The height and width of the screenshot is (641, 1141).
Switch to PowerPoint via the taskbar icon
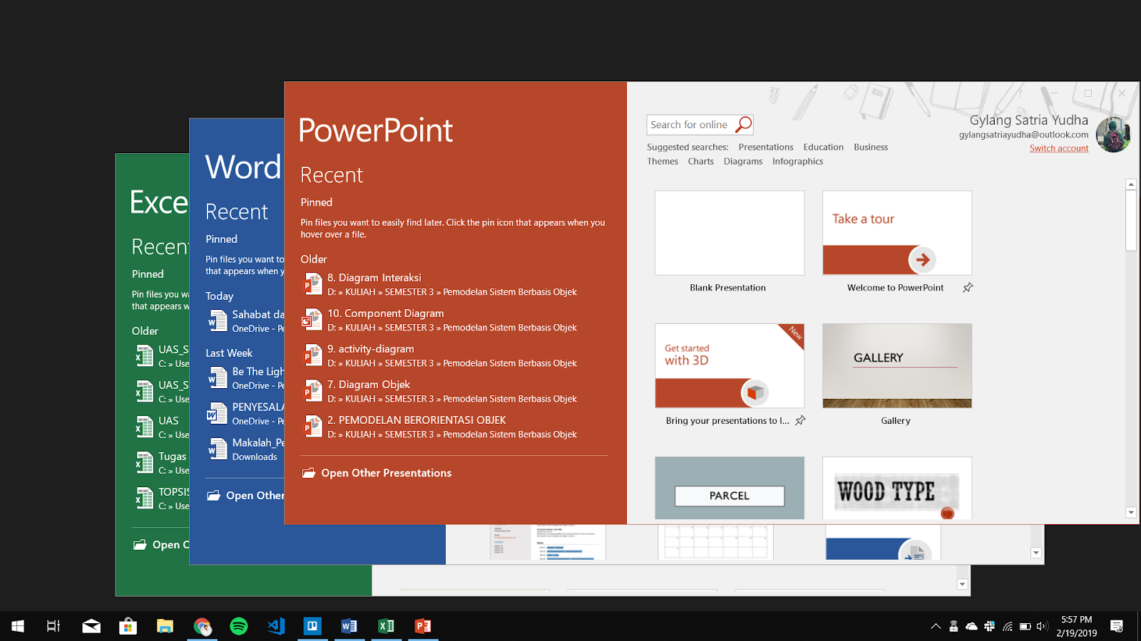point(423,626)
